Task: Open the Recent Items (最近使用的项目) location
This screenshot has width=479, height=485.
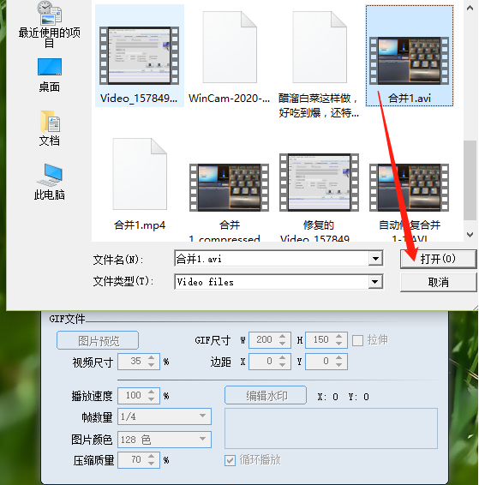Action: (49, 24)
